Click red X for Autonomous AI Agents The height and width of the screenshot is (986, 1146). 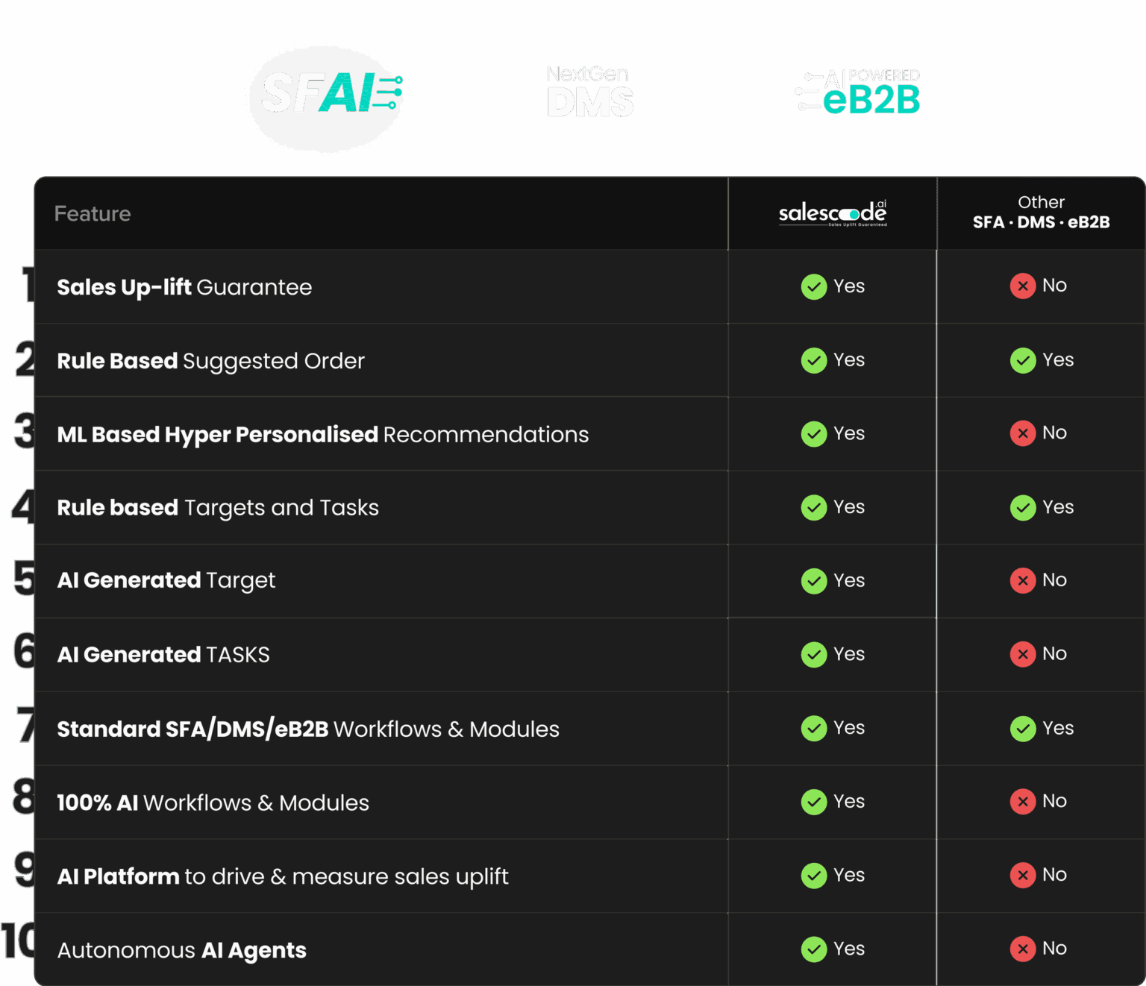tap(1022, 949)
